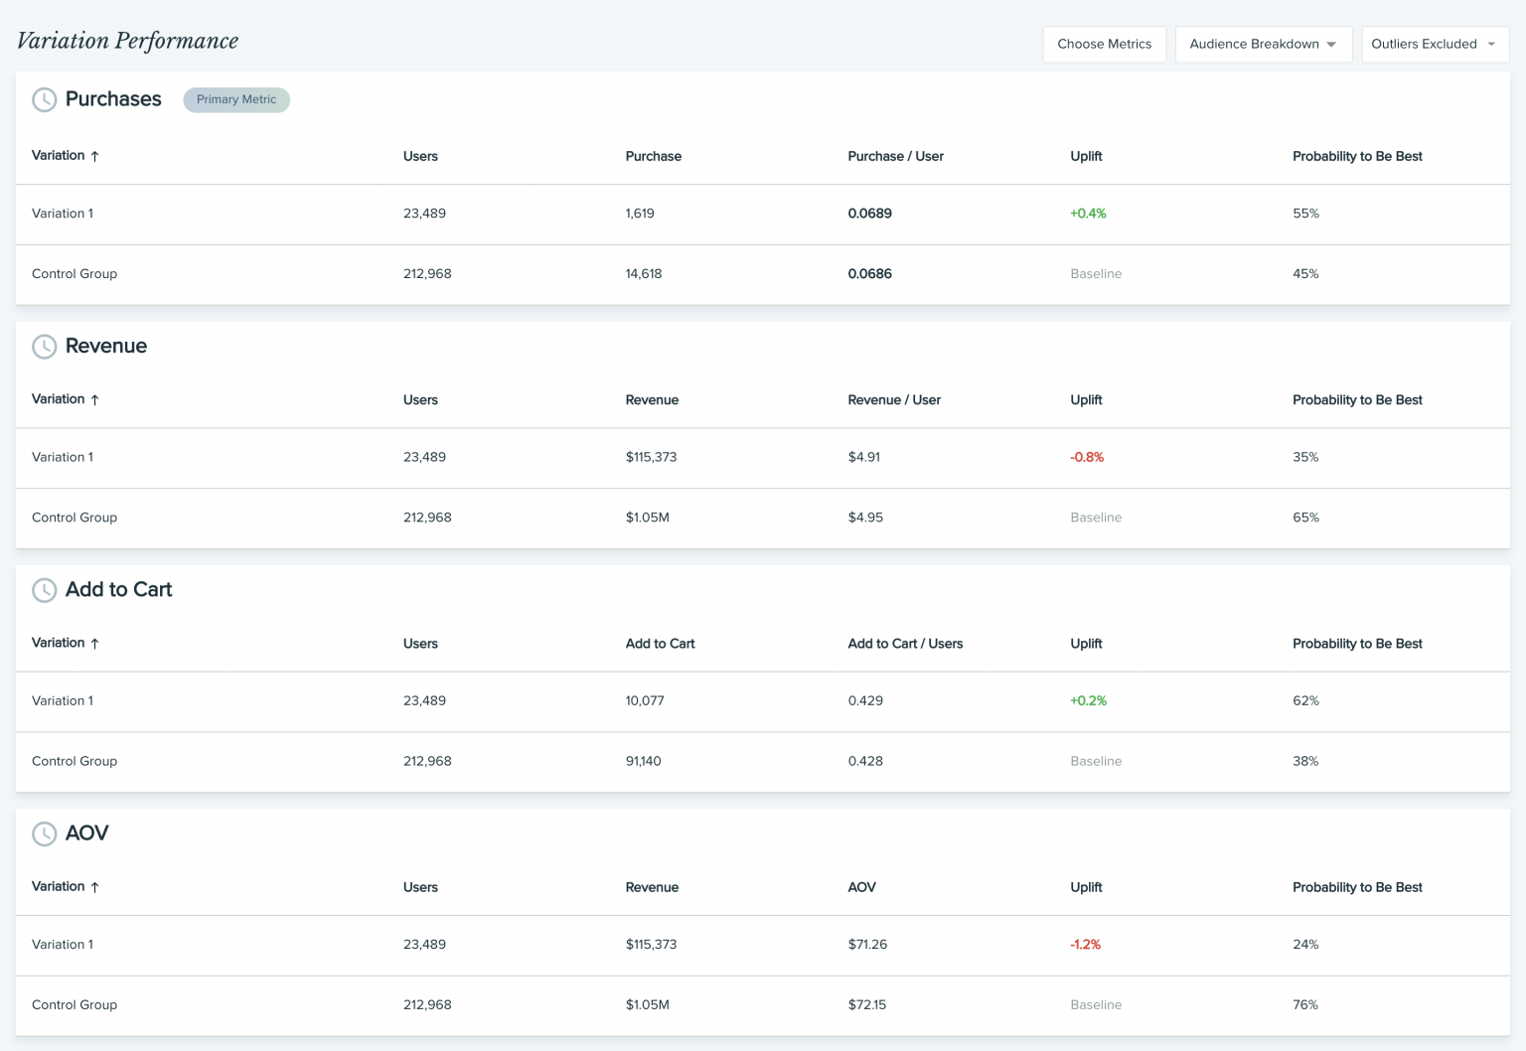The image size is (1526, 1051).
Task: Click the clock icon beside AOV
Action: (x=45, y=833)
